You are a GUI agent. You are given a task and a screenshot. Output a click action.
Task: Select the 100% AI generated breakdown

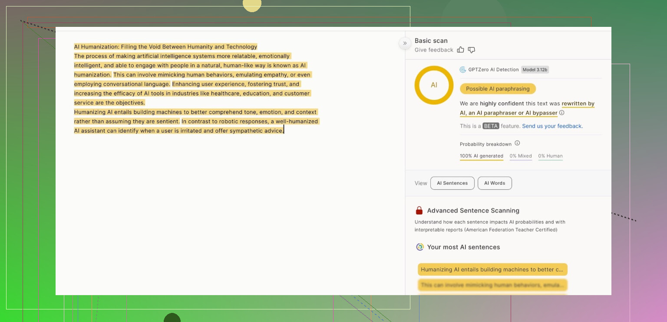(x=482, y=156)
